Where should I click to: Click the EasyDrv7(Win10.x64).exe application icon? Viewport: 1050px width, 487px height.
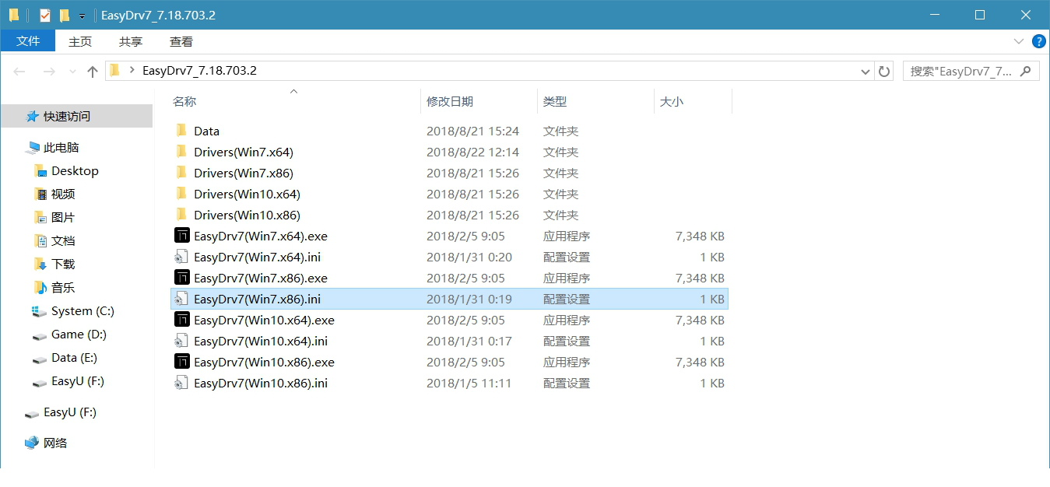[181, 320]
